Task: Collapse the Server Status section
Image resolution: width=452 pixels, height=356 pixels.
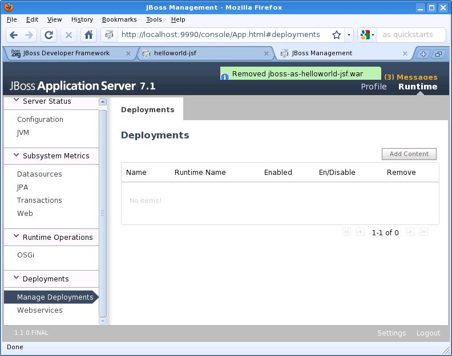Action: [x=17, y=100]
